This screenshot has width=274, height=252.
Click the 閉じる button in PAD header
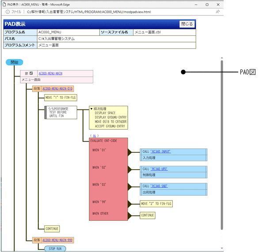(186, 24)
